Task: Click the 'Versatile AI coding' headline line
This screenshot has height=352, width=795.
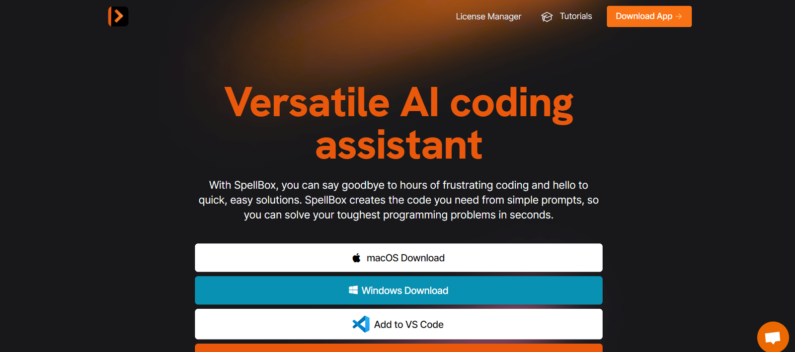Action: (398, 103)
